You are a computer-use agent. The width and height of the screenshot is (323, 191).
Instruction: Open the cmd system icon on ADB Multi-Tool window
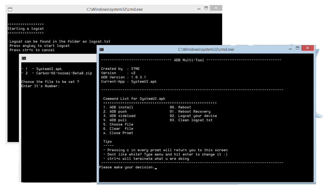102,49
